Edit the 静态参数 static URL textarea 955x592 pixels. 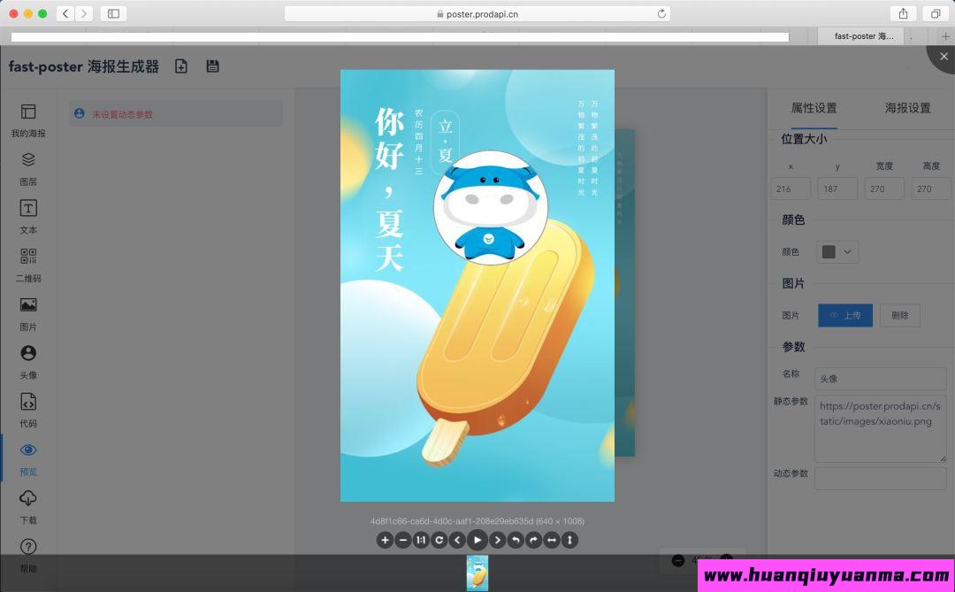tap(881, 428)
